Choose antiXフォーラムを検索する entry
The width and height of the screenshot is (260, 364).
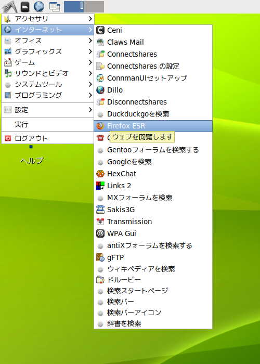click(x=153, y=245)
